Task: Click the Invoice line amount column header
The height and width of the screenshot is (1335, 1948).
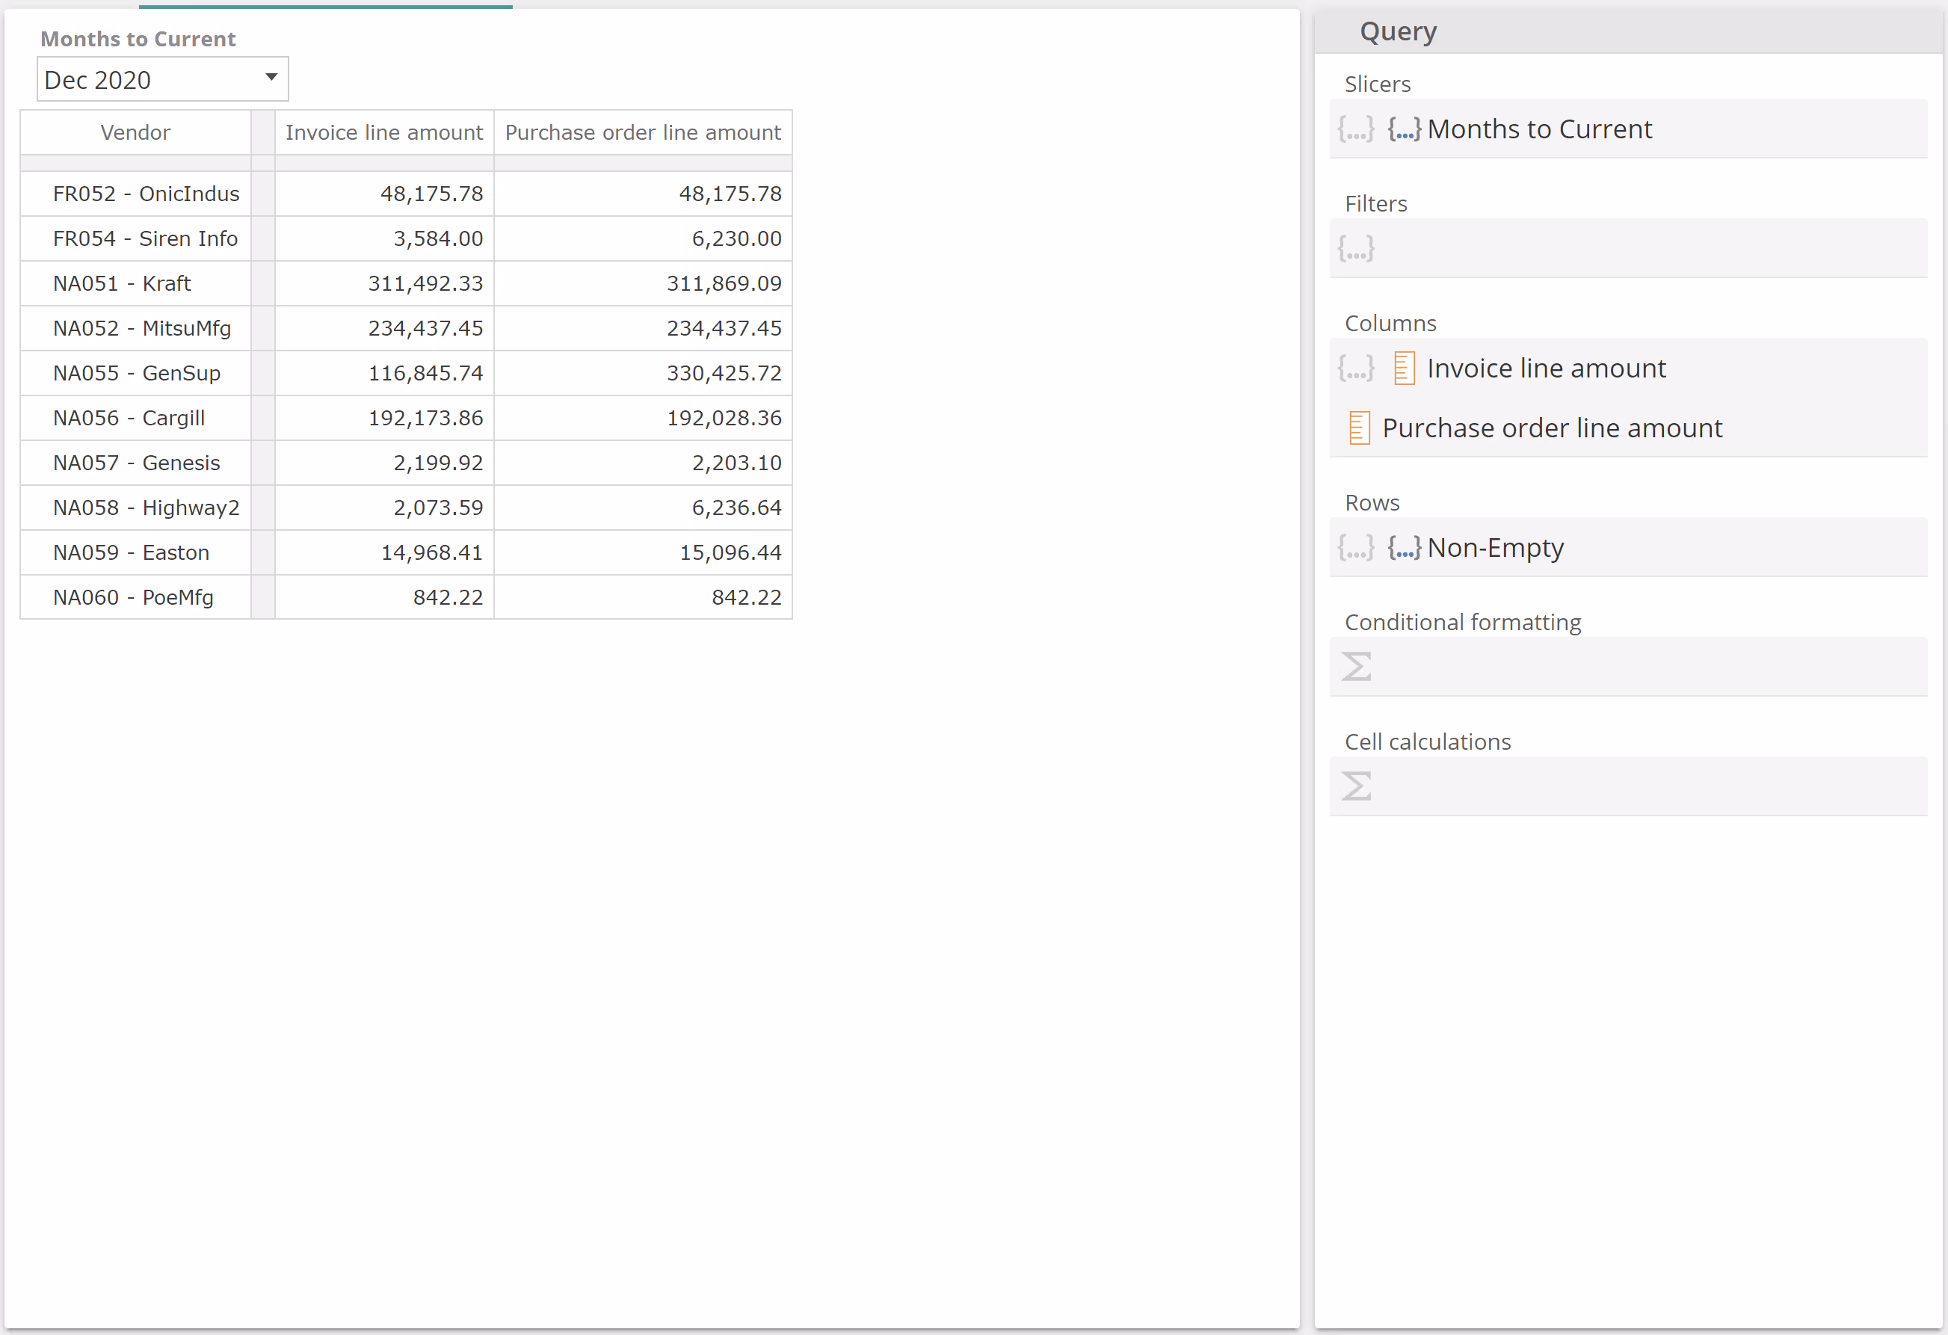Action: (x=384, y=132)
